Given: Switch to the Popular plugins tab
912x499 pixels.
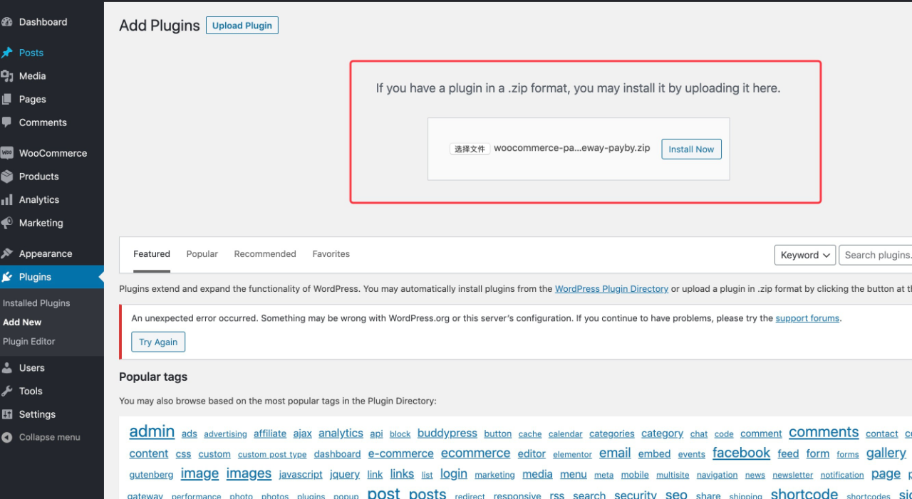Looking at the screenshot, I should click(202, 254).
